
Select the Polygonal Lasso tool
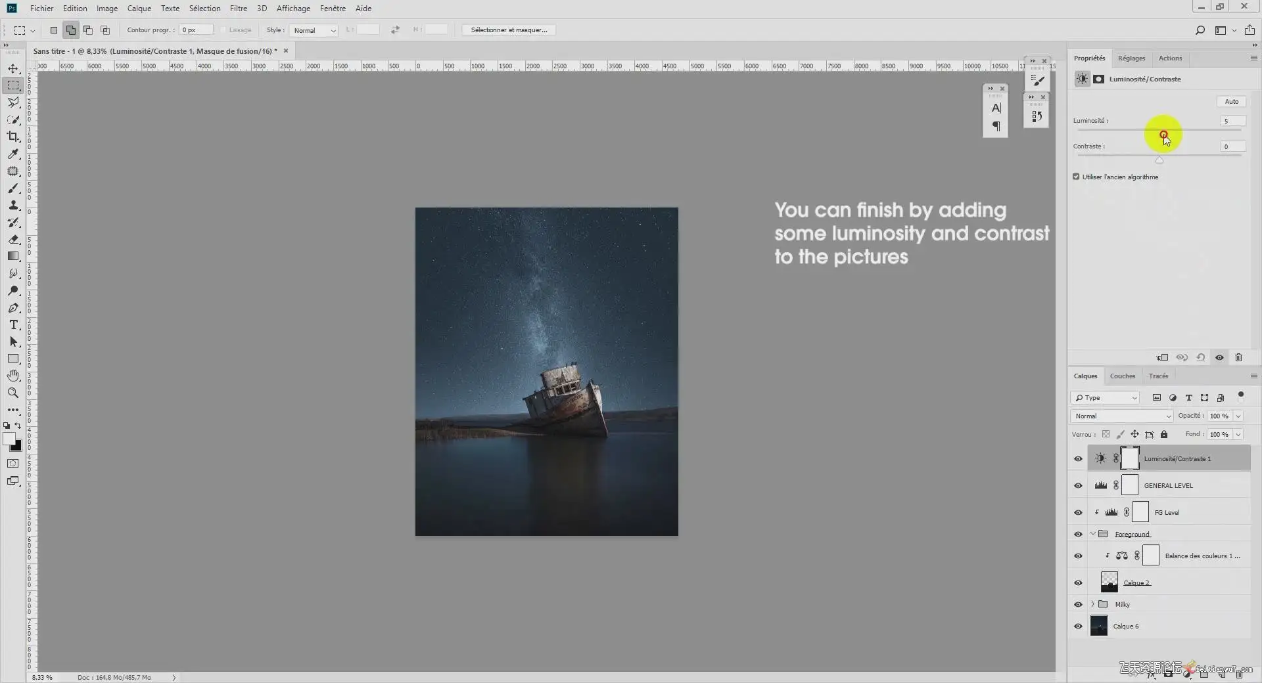coord(13,102)
